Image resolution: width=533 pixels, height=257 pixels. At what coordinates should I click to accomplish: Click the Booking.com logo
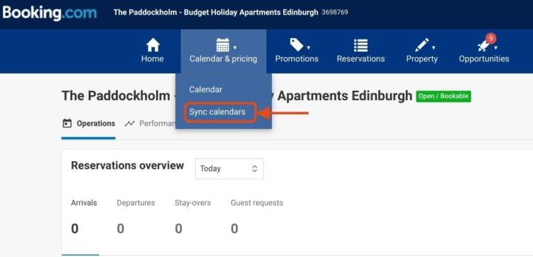coord(49,13)
